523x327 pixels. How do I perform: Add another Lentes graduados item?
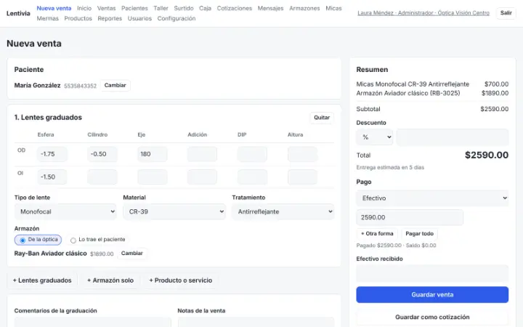[42, 280]
